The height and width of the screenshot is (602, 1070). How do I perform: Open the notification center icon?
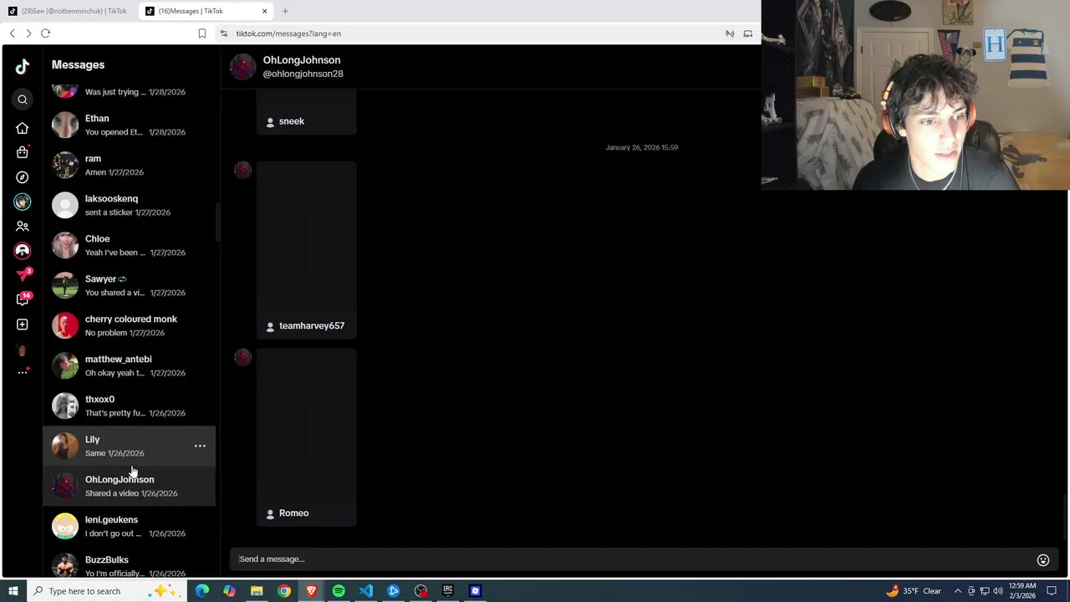[x=1052, y=591]
